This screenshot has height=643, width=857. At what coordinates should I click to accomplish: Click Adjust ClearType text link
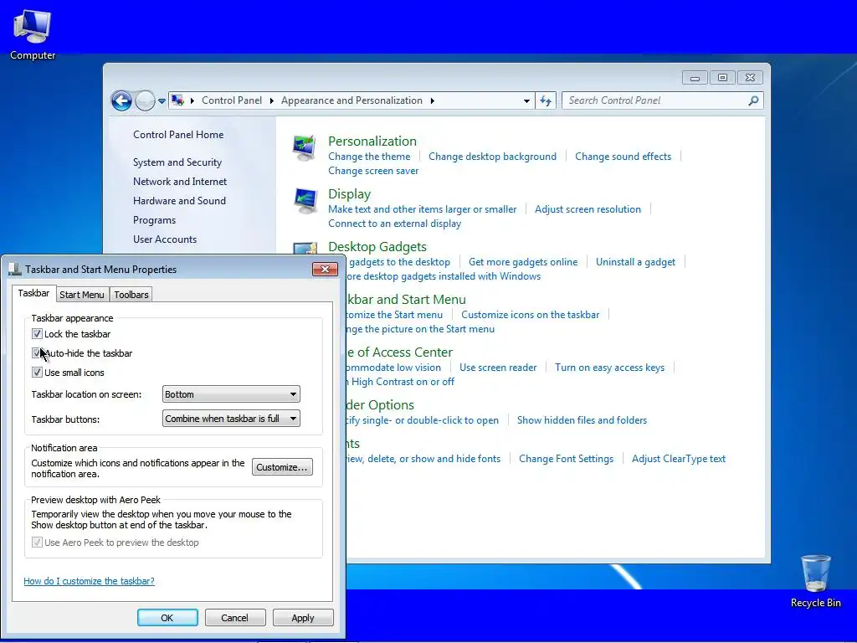(x=679, y=459)
